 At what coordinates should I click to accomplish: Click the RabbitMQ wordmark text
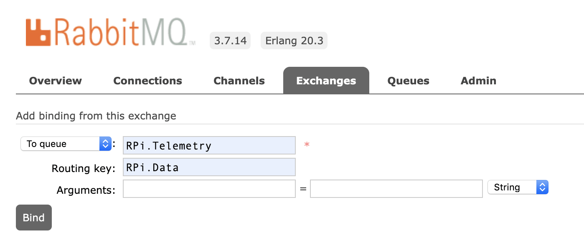click(124, 32)
